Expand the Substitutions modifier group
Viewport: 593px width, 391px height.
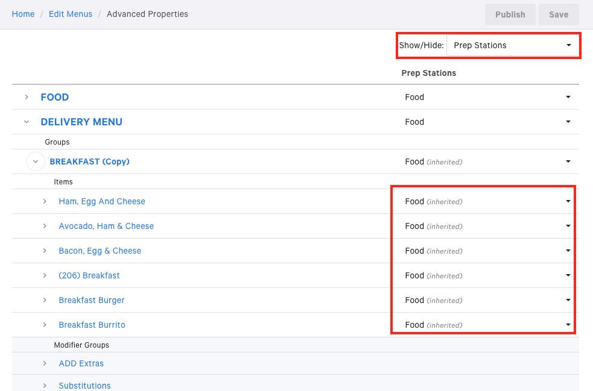tap(44, 386)
